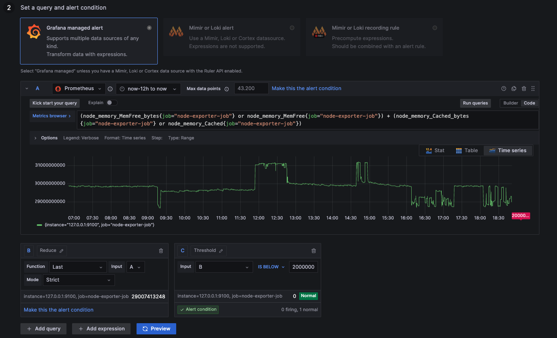This screenshot has height=338, width=557.
Task: Switch visualization to Stat
Action: click(x=435, y=151)
